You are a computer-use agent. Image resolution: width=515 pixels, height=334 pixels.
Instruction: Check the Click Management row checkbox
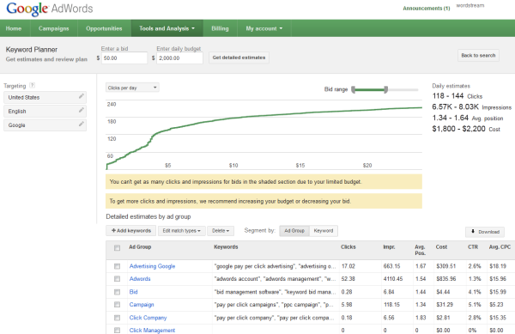click(x=117, y=330)
